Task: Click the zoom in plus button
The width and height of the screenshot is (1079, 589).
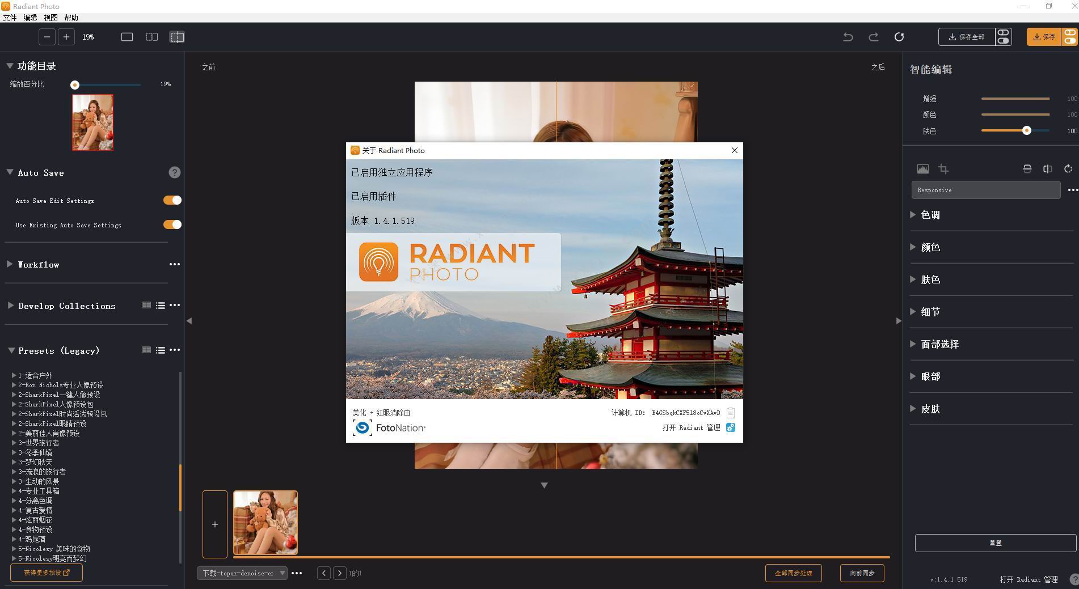Action: click(66, 37)
